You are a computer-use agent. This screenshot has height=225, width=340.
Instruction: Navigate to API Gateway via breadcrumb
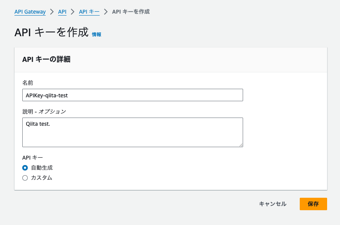tap(30, 12)
